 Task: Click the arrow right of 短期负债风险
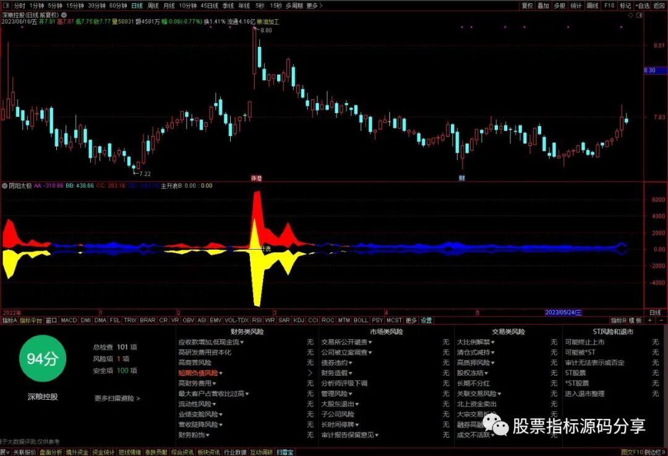coord(310,373)
